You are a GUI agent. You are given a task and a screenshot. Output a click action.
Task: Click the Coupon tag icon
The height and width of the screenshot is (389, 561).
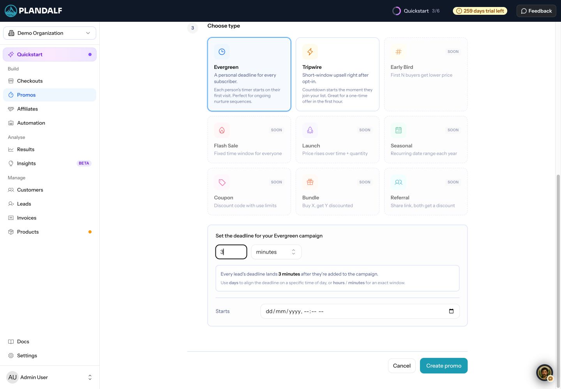[222, 182]
